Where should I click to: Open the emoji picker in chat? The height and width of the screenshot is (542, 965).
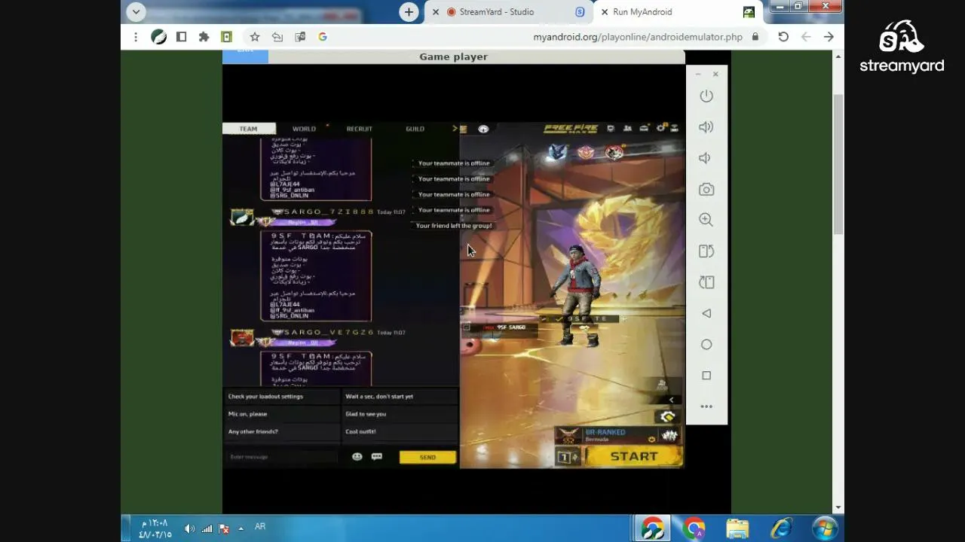coord(357,456)
